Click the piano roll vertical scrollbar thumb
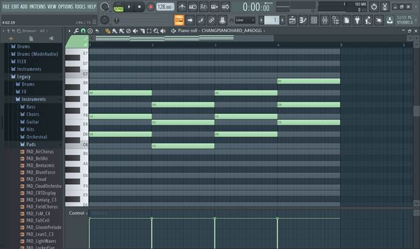Screen dimensions: 420x249 tap(416, 111)
